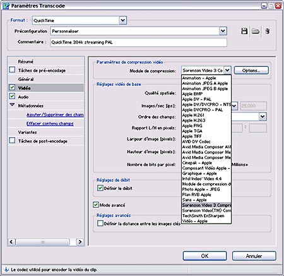Open the Format QuickTime dropdown
Image resolution: width=284 pixels, height=276 pixels.
coord(123,20)
